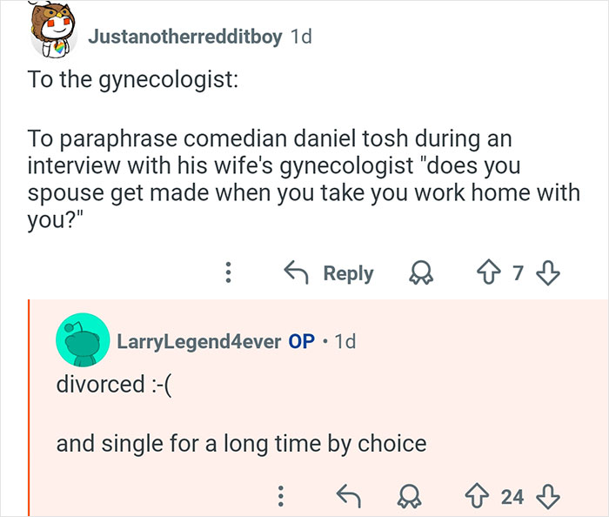
Task: Visit the Justanotherredditboy username link
Action: [x=184, y=37]
